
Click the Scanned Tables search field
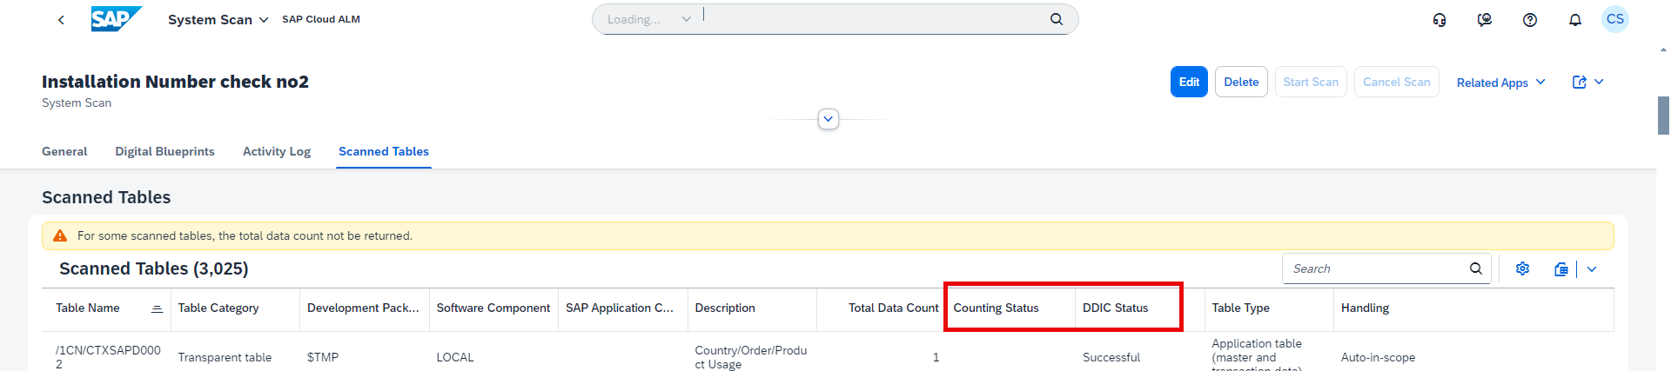click(x=1375, y=269)
